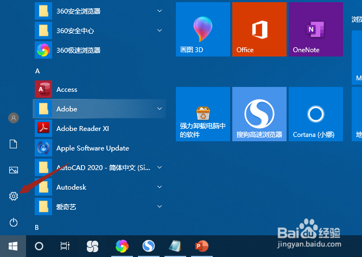Click the user account avatar icon
The image size is (362, 257).
click(14, 118)
